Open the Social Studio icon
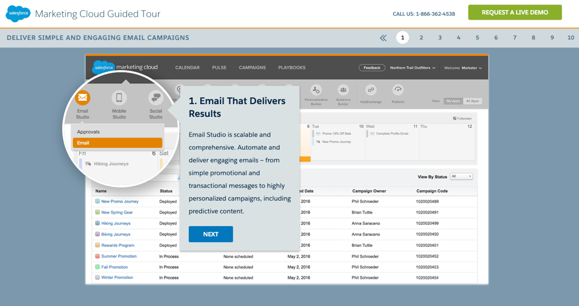 pyautogui.click(x=156, y=98)
